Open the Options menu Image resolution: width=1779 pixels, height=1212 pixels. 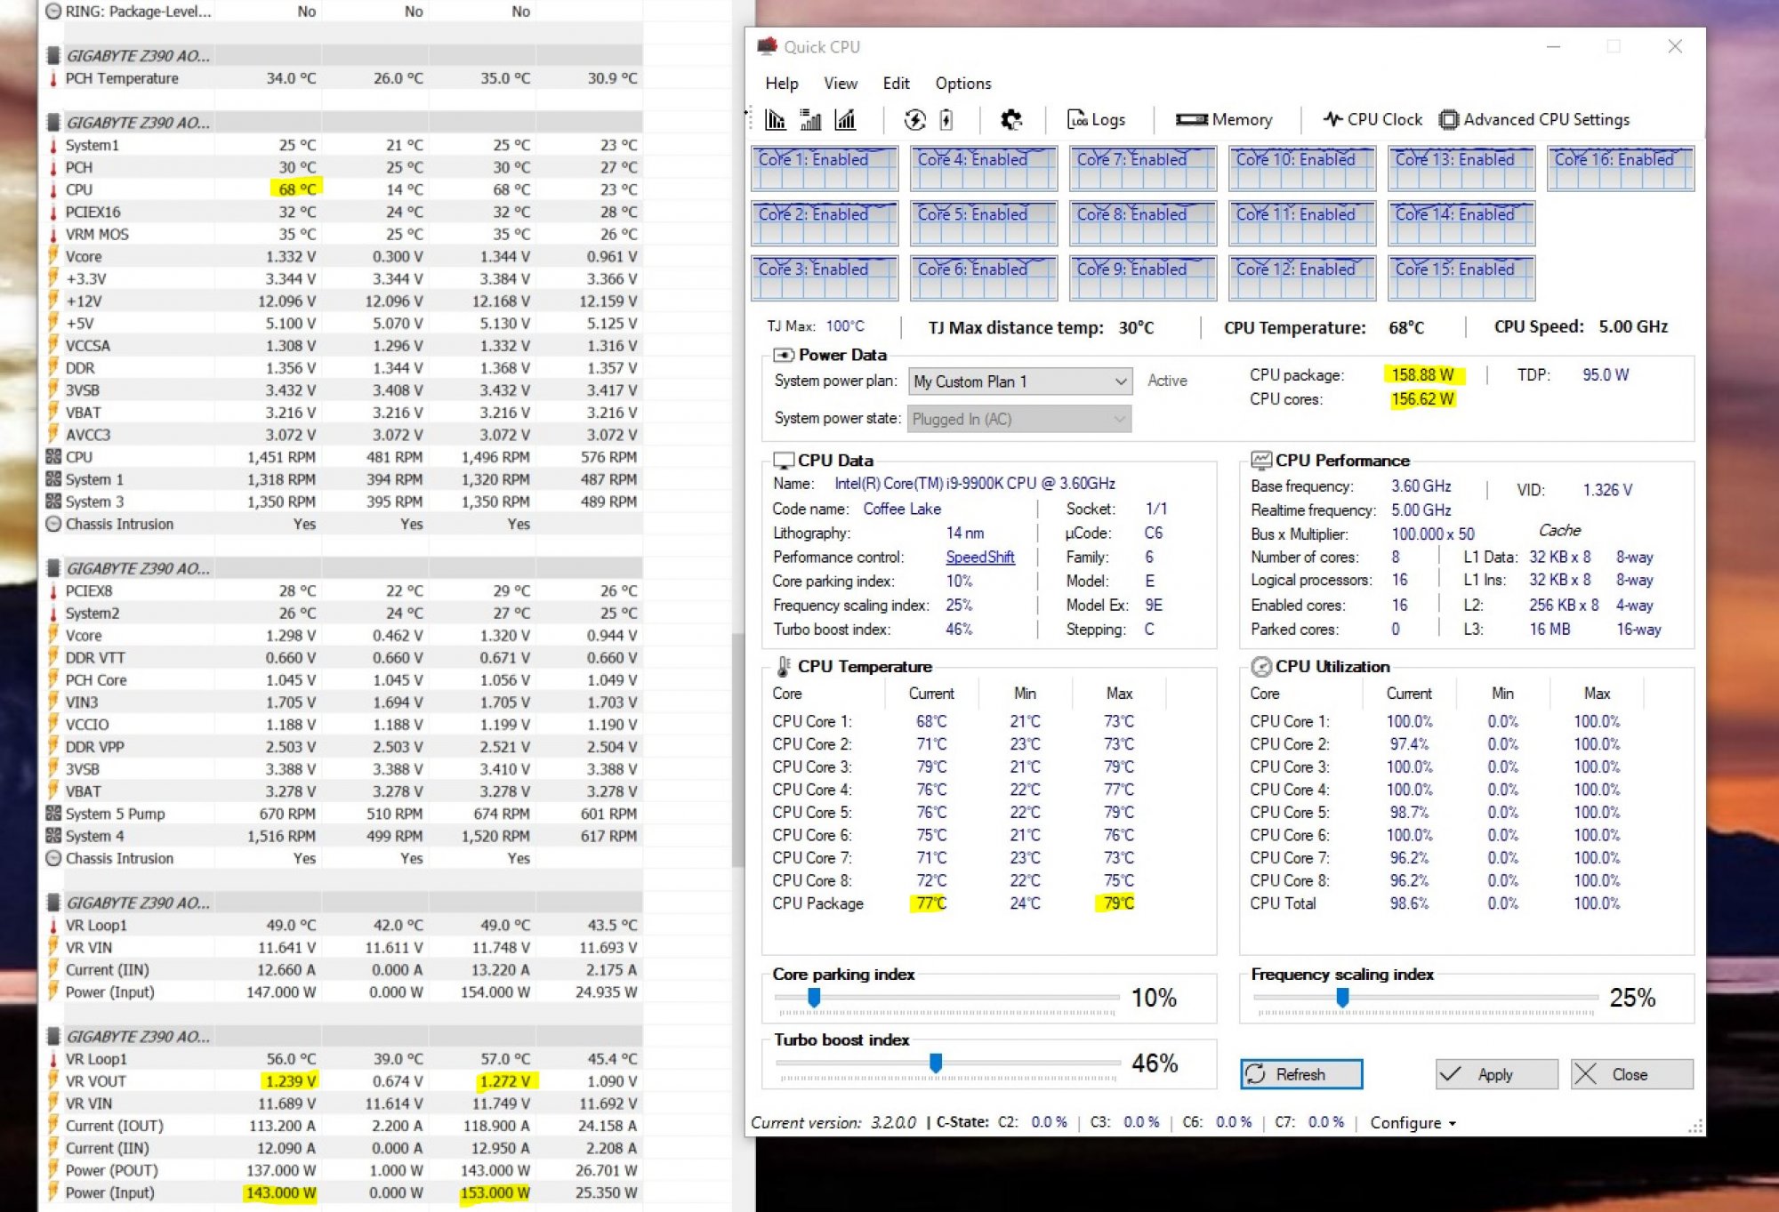[x=962, y=84]
